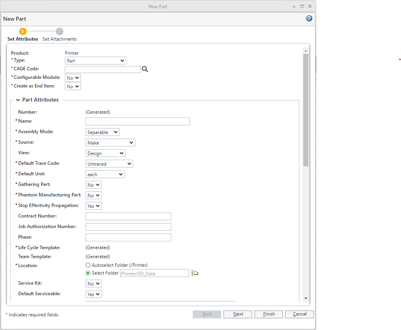This screenshot has height=330, width=401.
Task: Open the folder browse icon beside Select Folder
Action: (195, 273)
